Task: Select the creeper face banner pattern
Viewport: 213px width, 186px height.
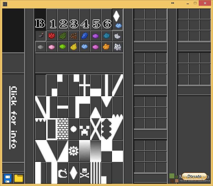Action: [85, 129]
